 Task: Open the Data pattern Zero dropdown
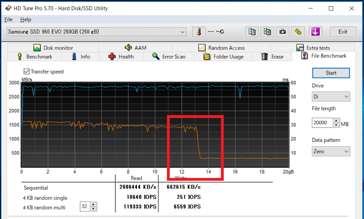[x=331, y=151]
